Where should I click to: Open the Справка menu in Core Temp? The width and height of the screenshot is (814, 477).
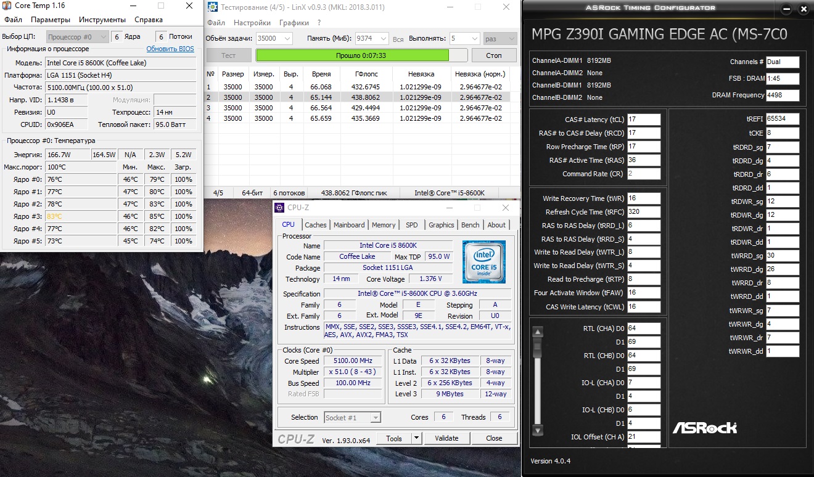149,20
